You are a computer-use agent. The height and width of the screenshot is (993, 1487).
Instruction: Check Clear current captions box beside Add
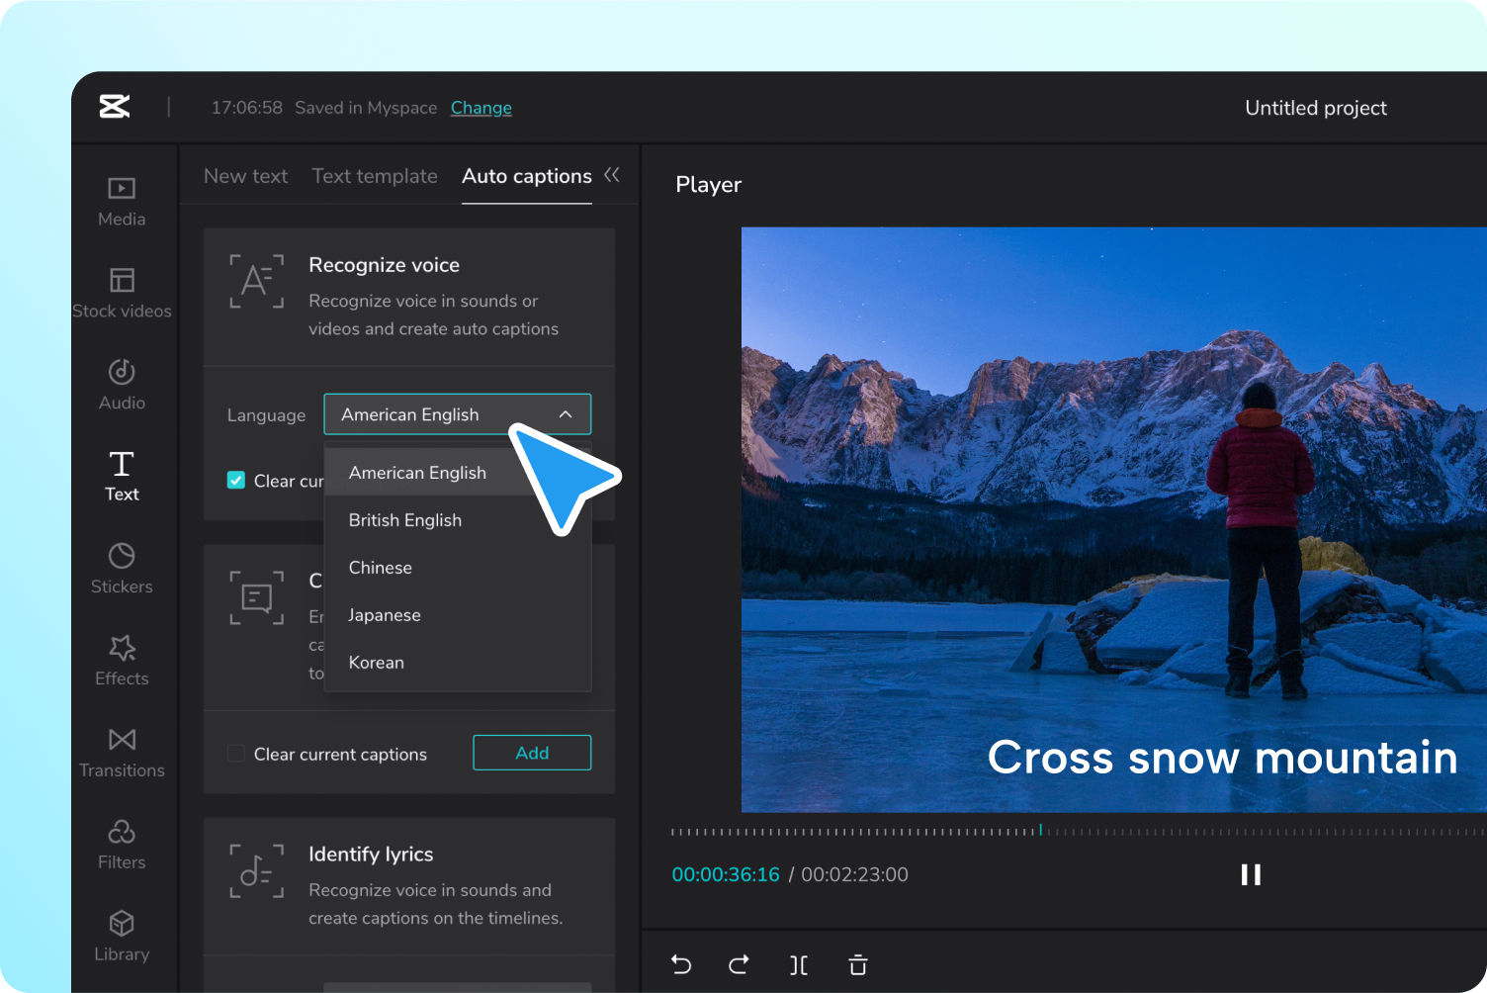[x=236, y=754]
